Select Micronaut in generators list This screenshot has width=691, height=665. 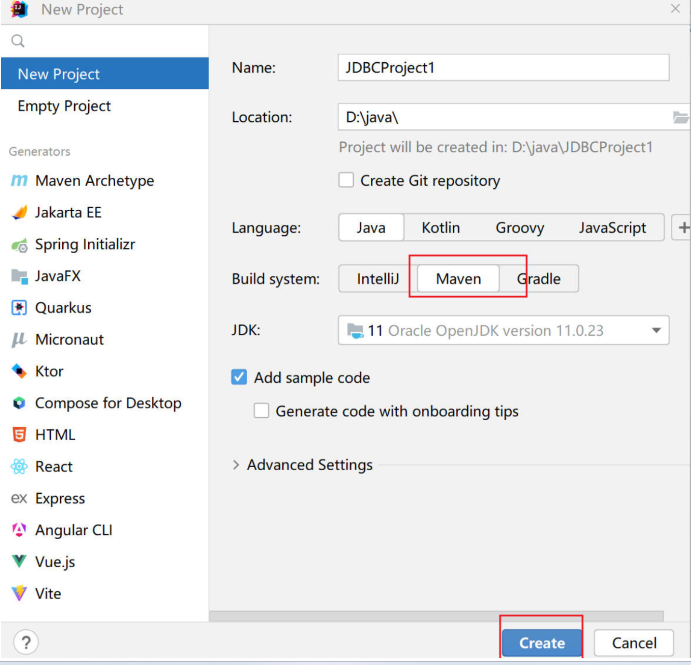[x=105, y=339]
